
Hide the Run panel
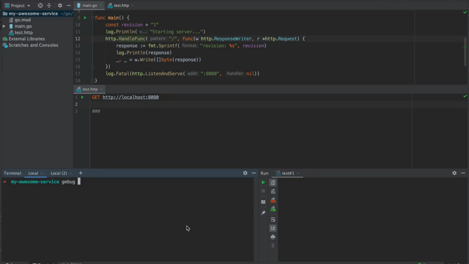pyautogui.click(x=463, y=173)
